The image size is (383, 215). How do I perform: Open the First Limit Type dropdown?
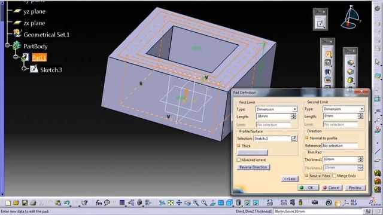295,109
